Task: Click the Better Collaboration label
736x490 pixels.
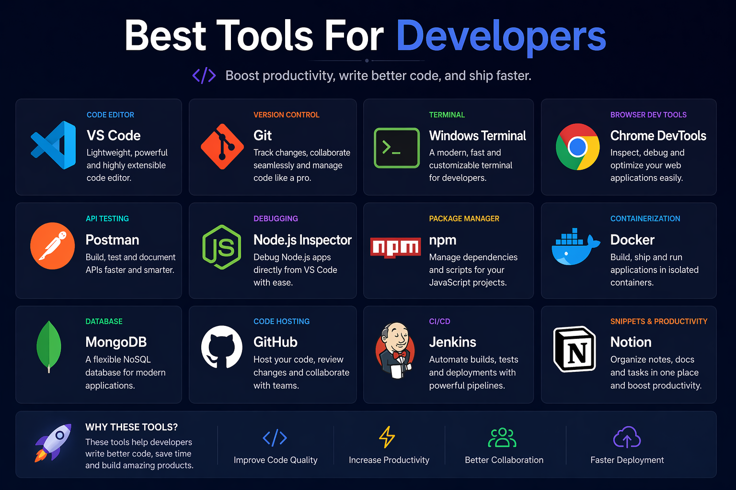Action: (x=504, y=460)
